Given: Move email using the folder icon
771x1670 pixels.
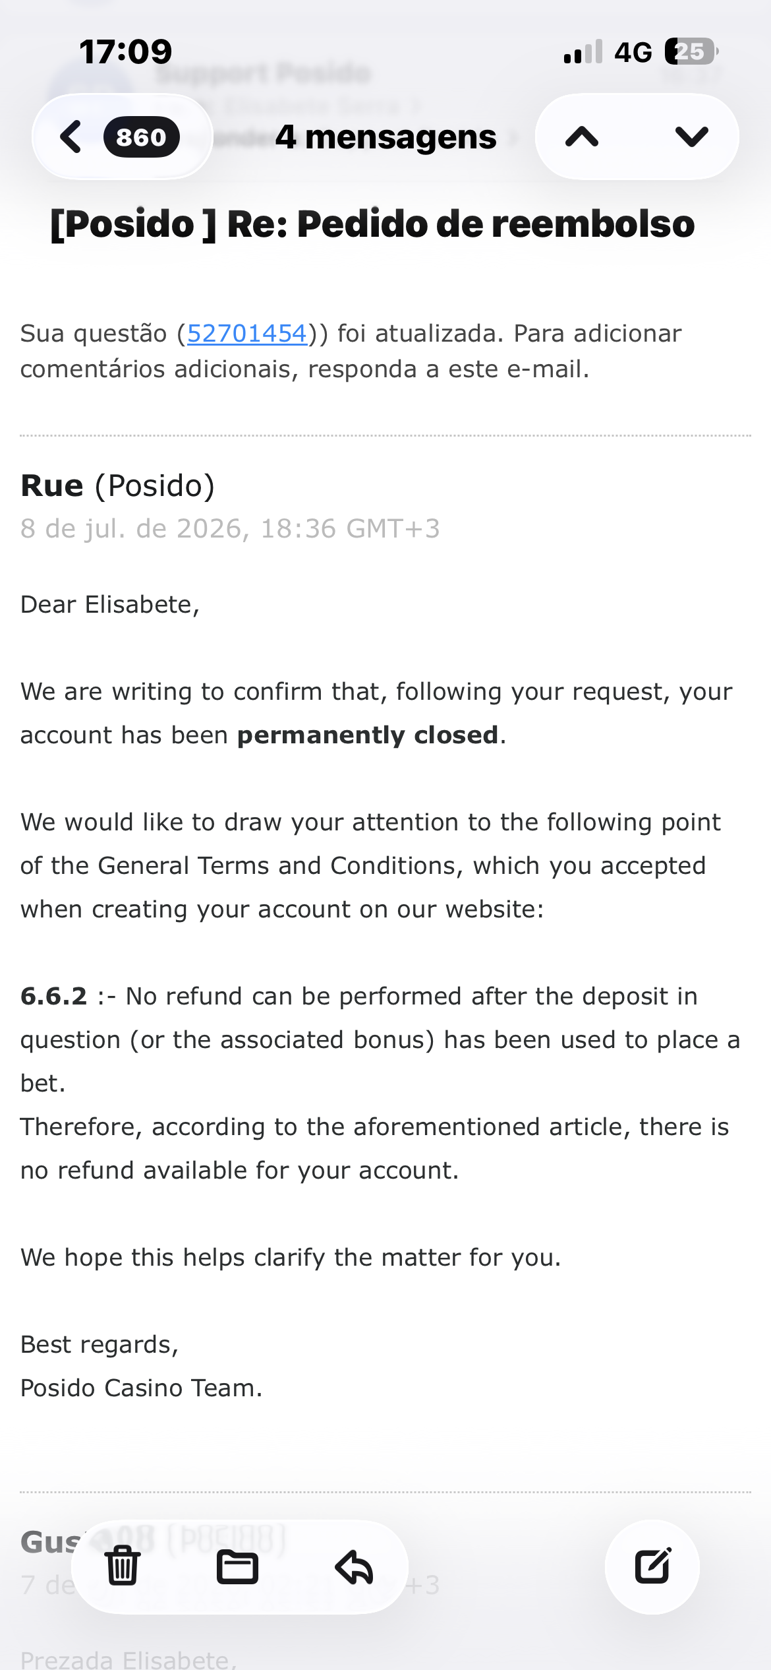Looking at the screenshot, I should coord(237,1566).
